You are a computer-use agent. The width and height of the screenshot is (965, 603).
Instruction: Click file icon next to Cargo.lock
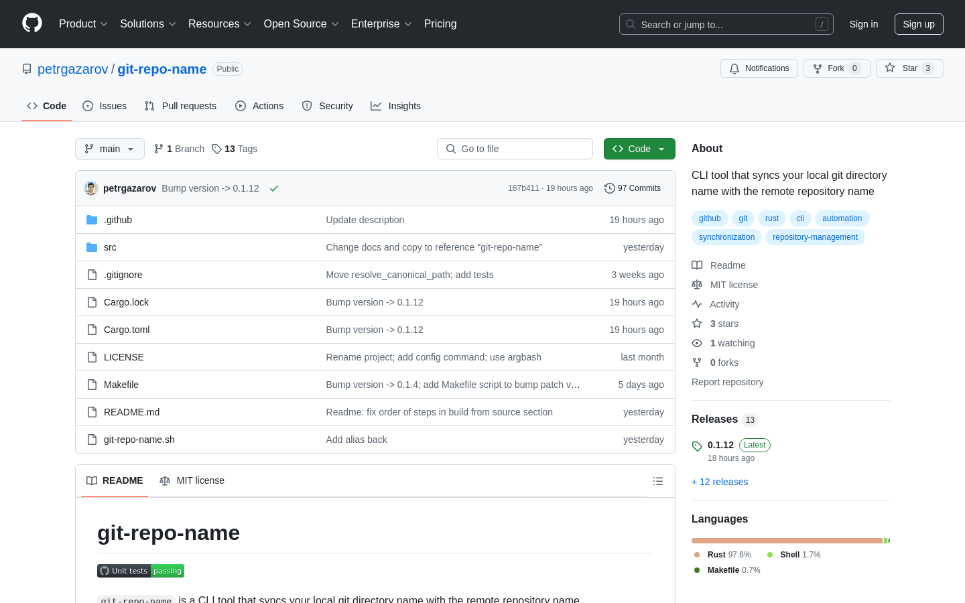(92, 302)
